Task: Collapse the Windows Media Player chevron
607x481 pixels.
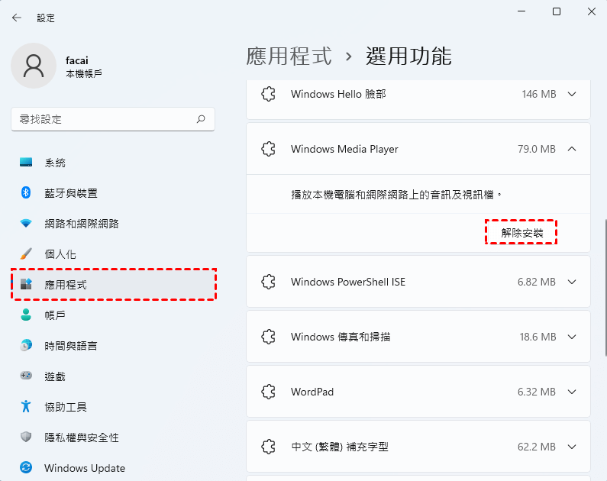Action: [x=572, y=149]
